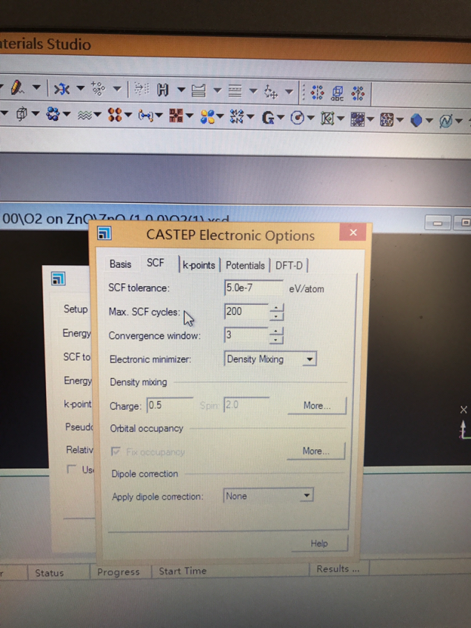471x628 pixels.
Task: Select the SCF tab
Action: tap(156, 263)
